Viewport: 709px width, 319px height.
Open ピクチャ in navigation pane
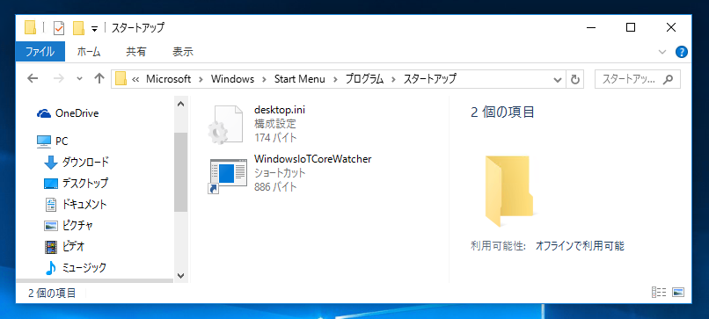[69, 226]
